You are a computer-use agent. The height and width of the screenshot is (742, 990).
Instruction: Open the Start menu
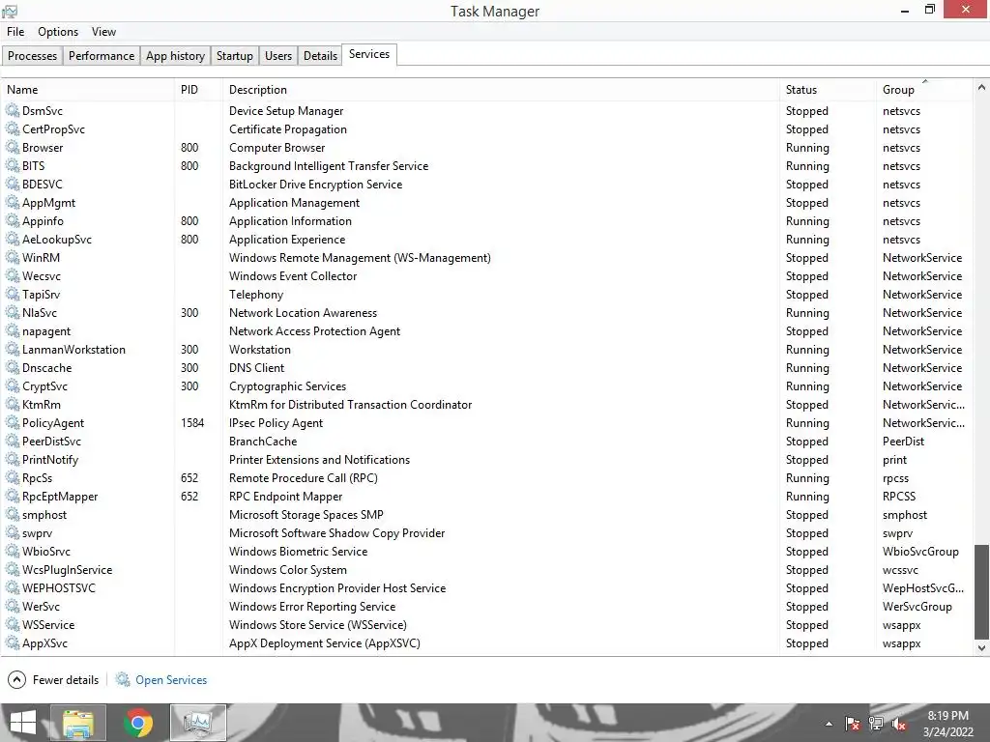click(x=23, y=723)
